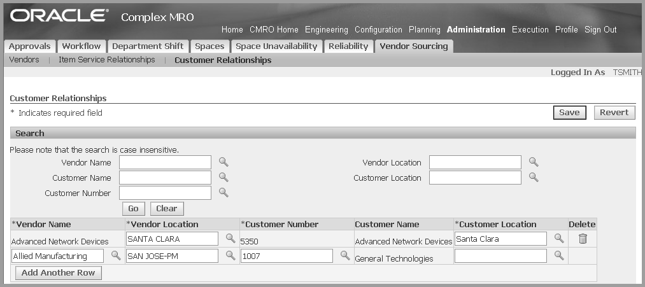The image size is (645, 287).
Task: Select the Reliability tab
Action: pyautogui.click(x=348, y=46)
